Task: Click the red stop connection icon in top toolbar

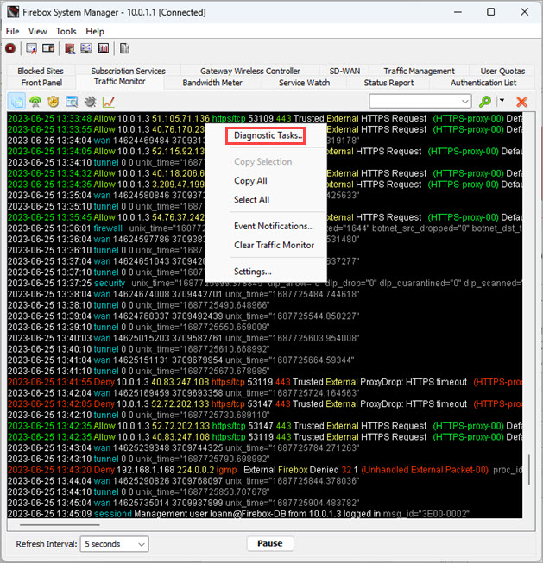Action: click(10, 48)
